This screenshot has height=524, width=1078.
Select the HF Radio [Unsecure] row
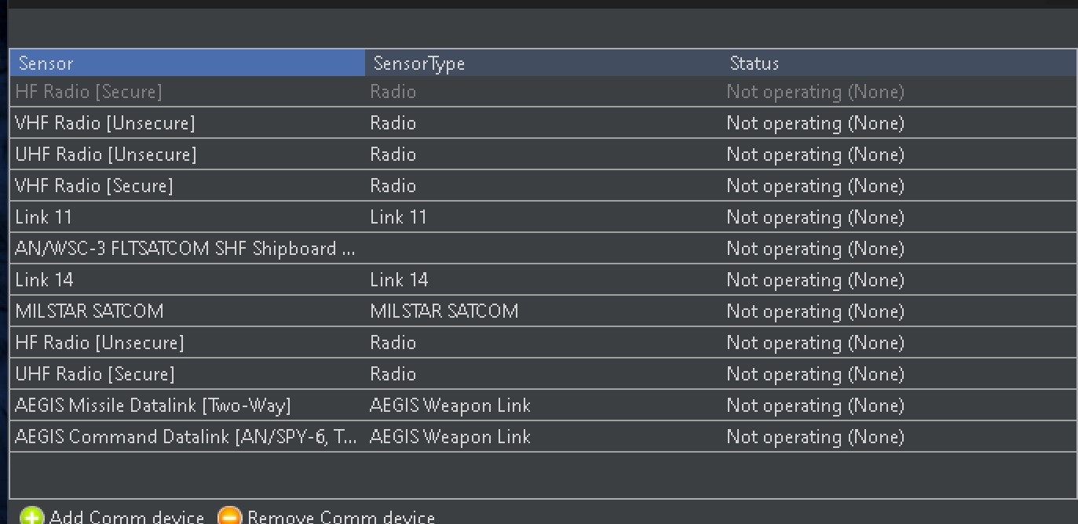pos(157,343)
